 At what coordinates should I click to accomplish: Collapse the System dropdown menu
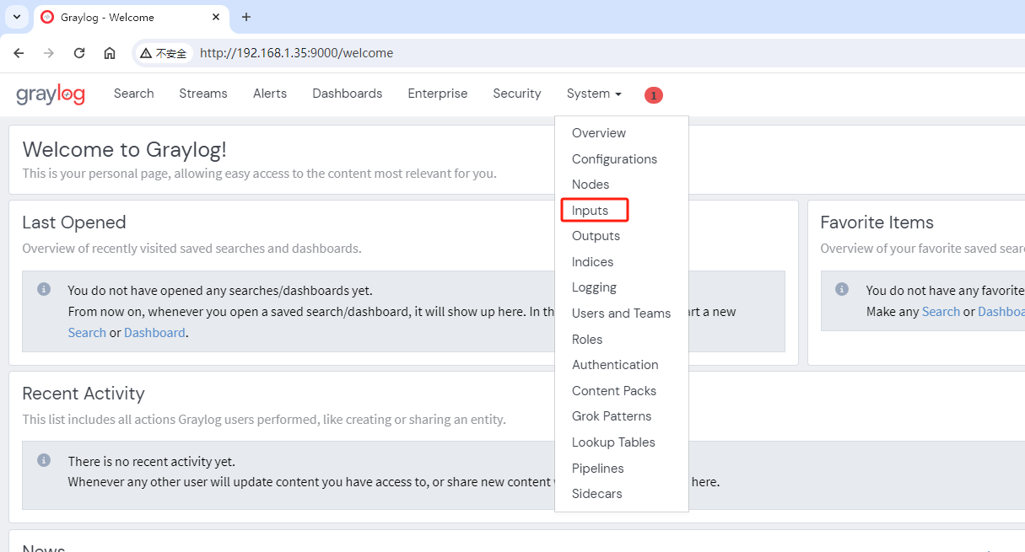pos(594,94)
